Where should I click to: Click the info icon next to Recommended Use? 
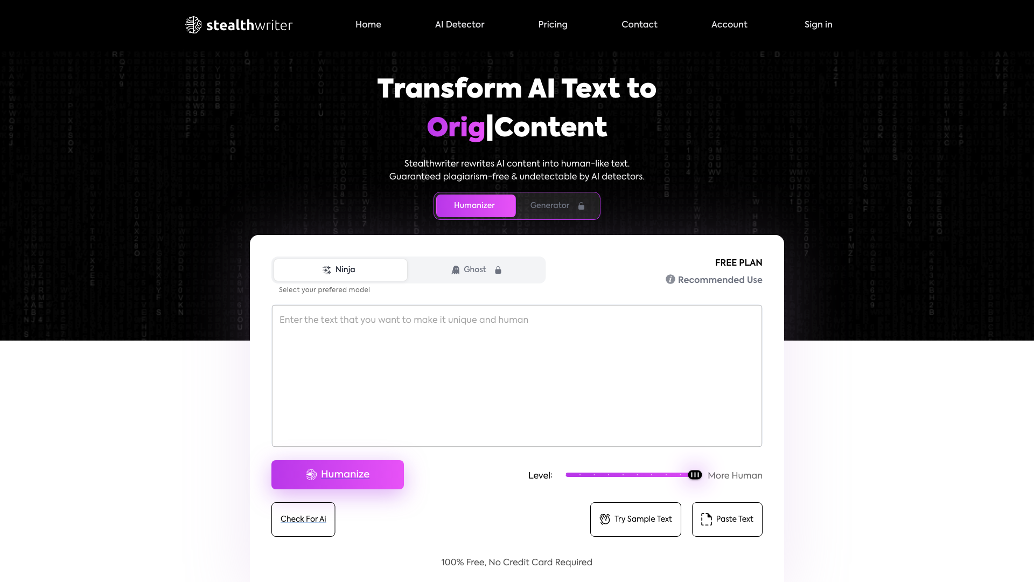tap(670, 279)
